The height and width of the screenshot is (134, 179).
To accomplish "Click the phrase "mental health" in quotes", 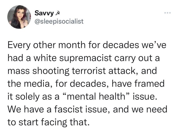I will pos(96,97).
